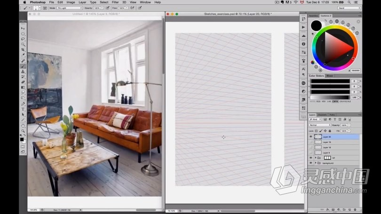The image size is (381, 214).
Task: Switch to the Mixer tab
Action: click(330, 75)
